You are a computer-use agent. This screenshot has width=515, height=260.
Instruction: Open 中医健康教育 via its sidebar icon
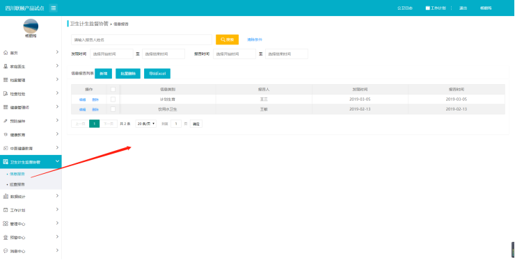click(x=6, y=148)
